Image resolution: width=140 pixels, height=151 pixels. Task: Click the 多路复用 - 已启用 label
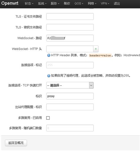point(30,118)
